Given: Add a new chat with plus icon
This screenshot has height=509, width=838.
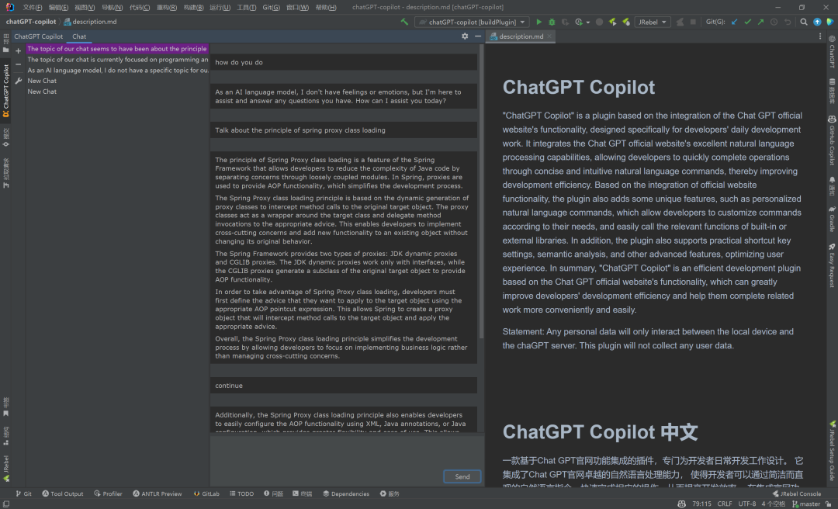Looking at the screenshot, I should (18, 50).
